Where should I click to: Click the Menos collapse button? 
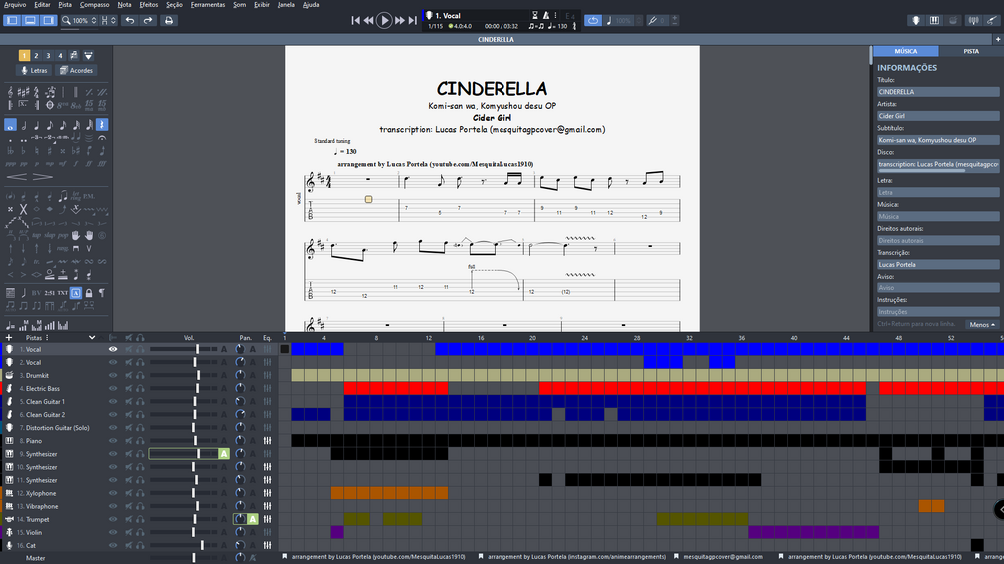tap(982, 324)
